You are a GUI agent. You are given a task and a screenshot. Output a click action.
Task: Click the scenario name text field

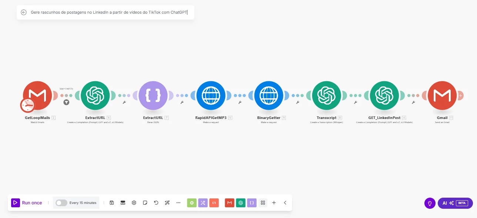[x=109, y=12]
